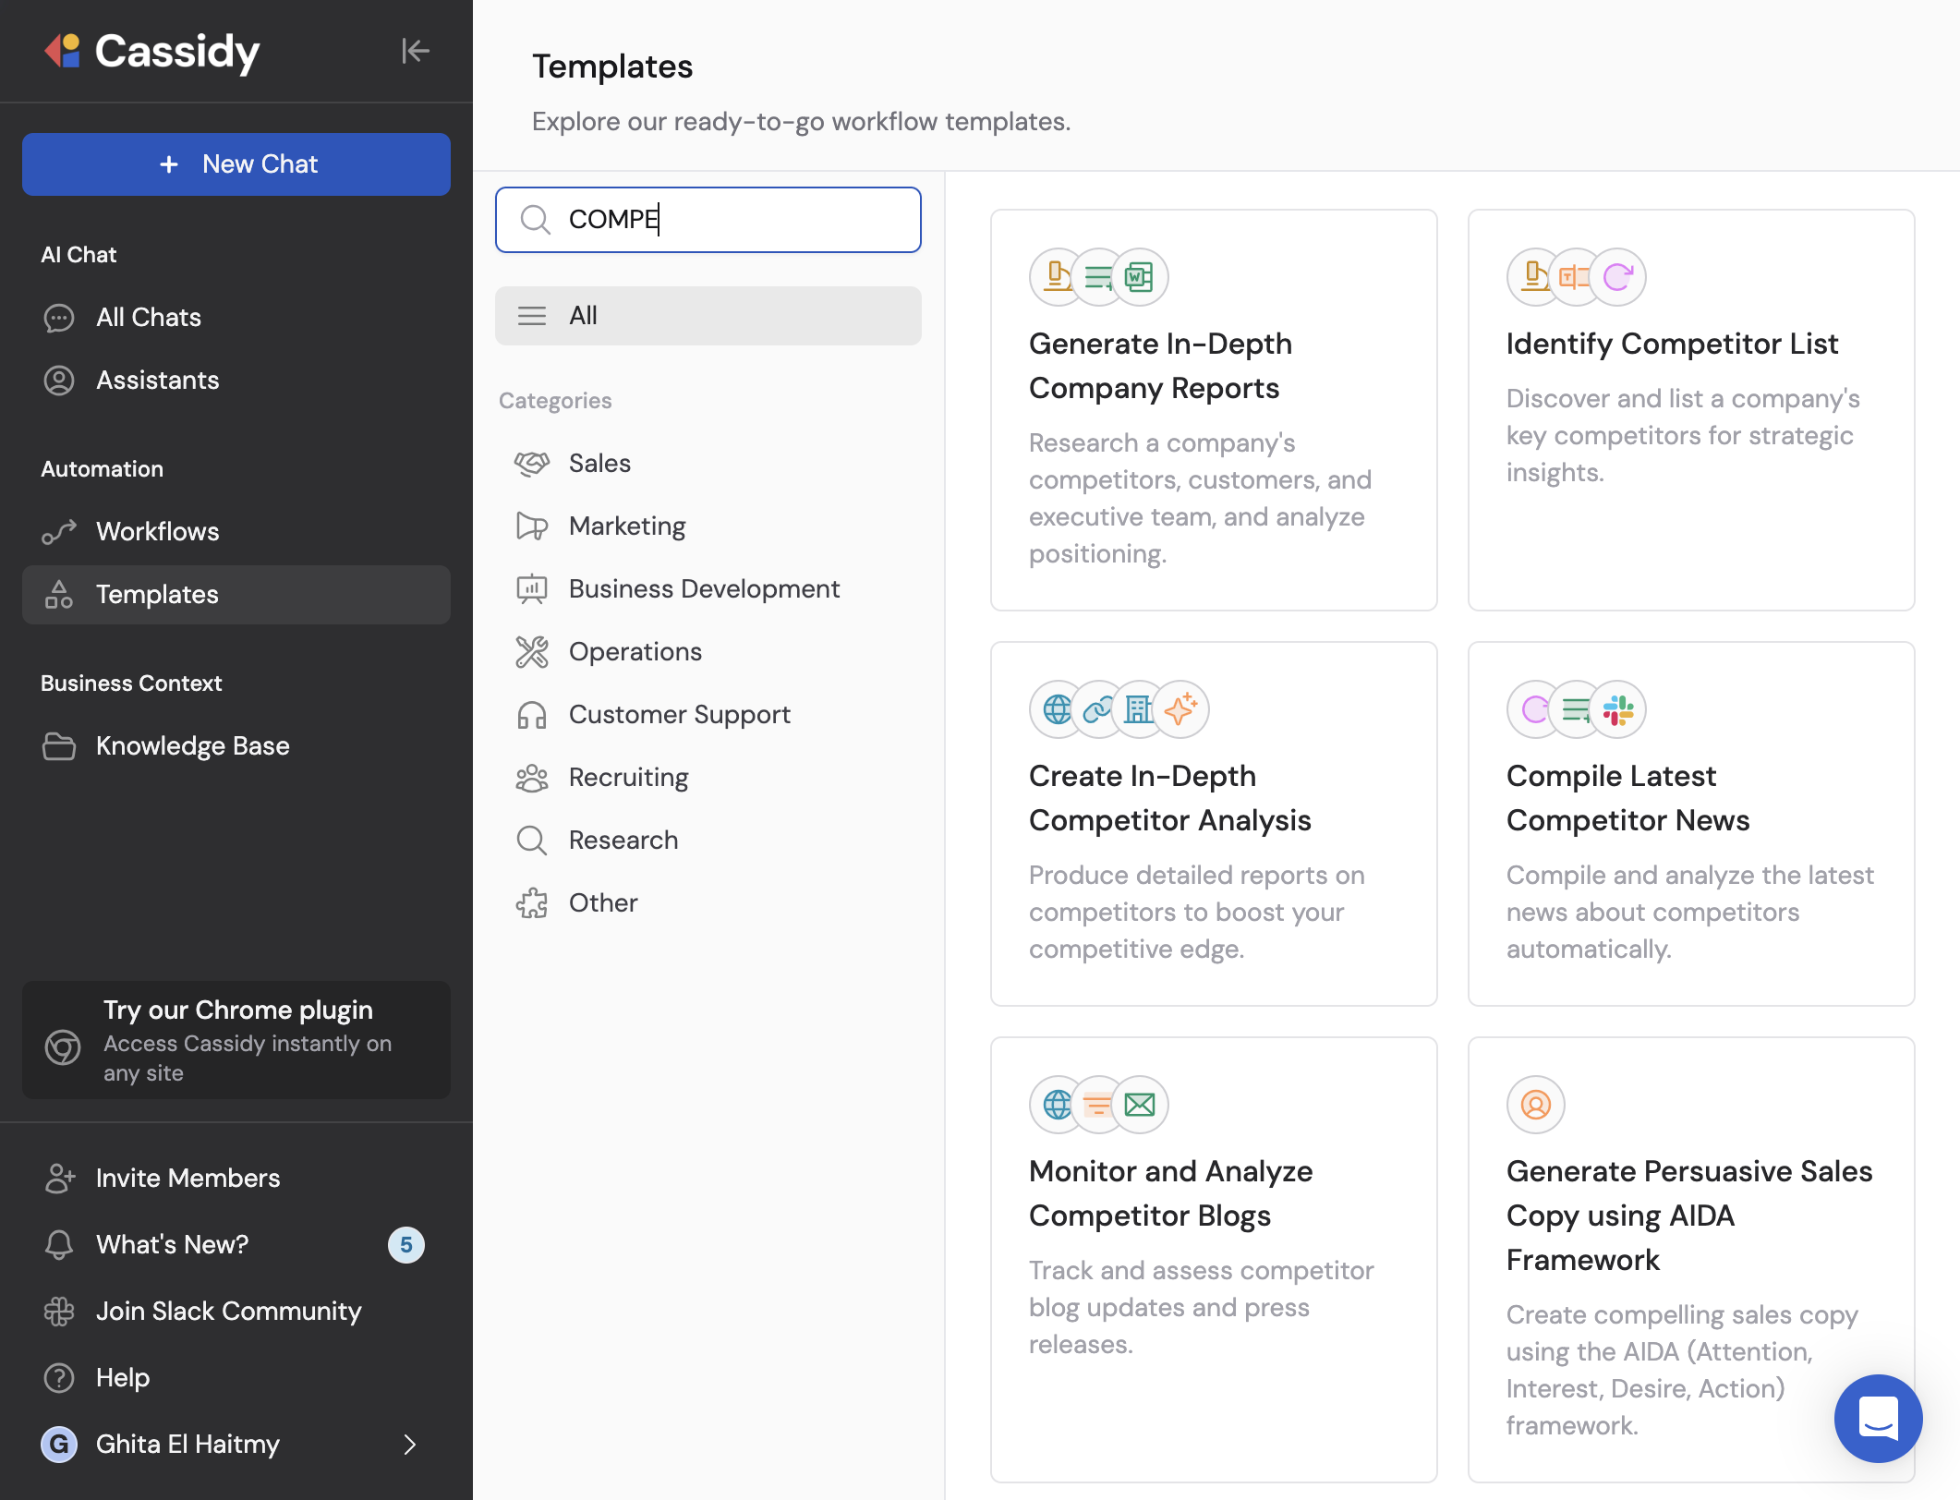The height and width of the screenshot is (1500, 1960).
Task: Click the Invite Members icon
Action: coord(59,1179)
